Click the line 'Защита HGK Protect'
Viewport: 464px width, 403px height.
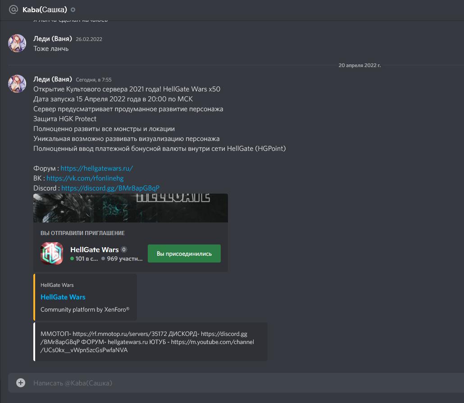pyautogui.click(x=65, y=119)
